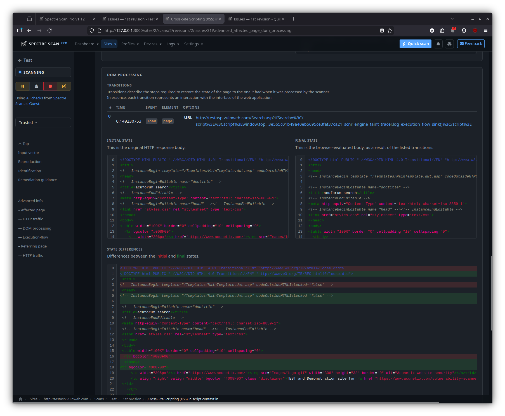Jump to Top in the sidebar

pyautogui.click(x=24, y=144)
